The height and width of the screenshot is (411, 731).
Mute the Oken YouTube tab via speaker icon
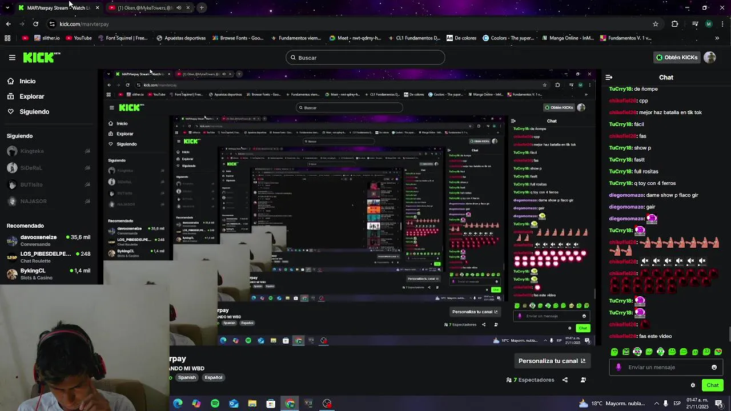pyautogui.click(x=179, y=8)
